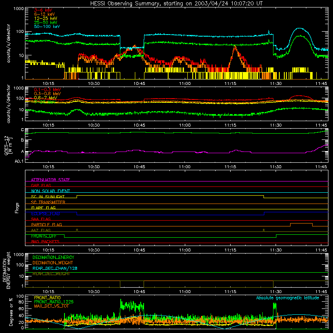The image size is (333, 333).
Task: Select the 0.3-0.8 MeV legend label
Action: [47, 94]
